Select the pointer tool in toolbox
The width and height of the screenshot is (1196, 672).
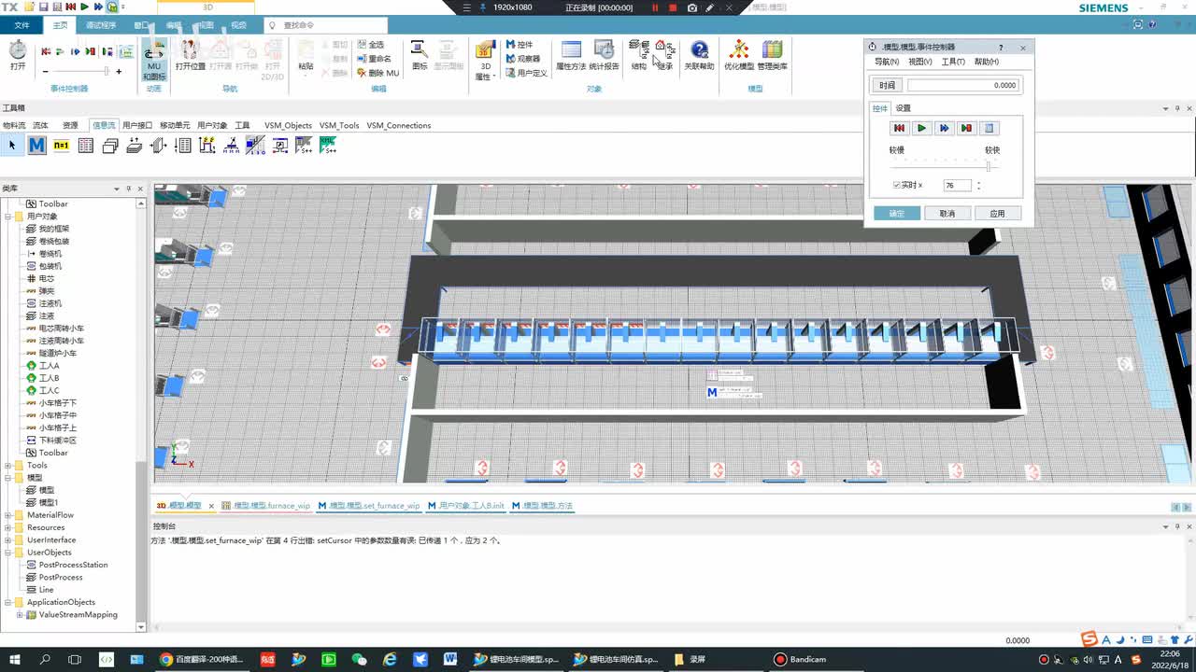(x=12, y=146)
